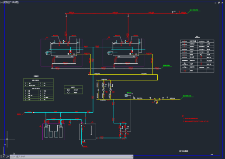The image size is (225, 159).
Task: Close the command line window
Action: click(3, 157)
